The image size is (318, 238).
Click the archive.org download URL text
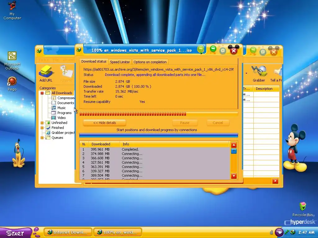(158, 69)
